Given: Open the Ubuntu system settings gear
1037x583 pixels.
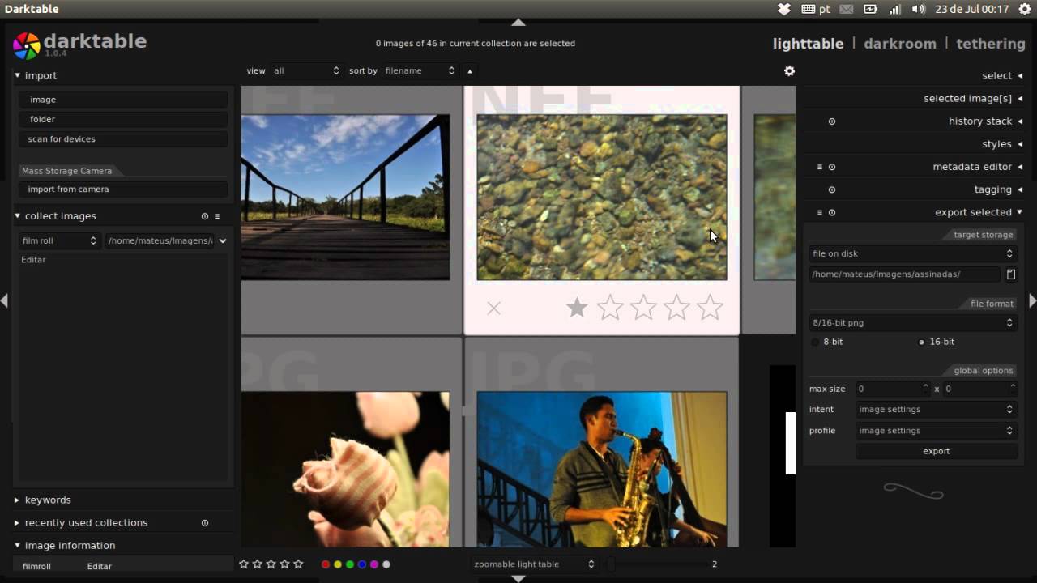Looking at the screenshot, I should click(1025, 9).
